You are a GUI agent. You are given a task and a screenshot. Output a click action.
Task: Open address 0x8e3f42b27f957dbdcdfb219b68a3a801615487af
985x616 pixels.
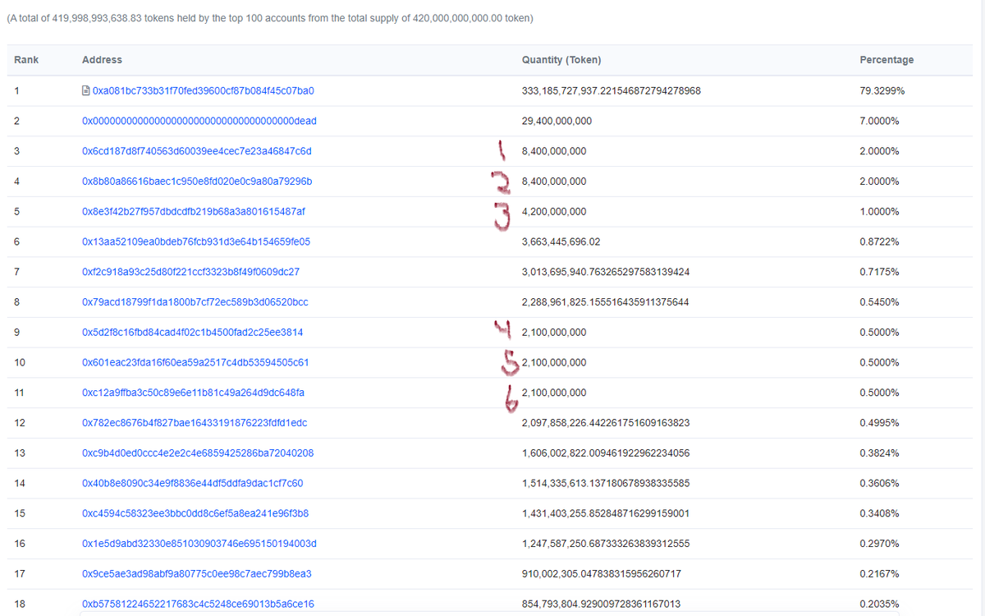pos(194,211)
